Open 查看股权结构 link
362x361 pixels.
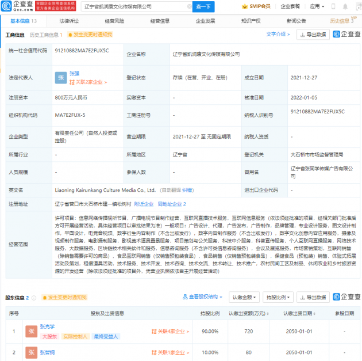tap(202, 297)
